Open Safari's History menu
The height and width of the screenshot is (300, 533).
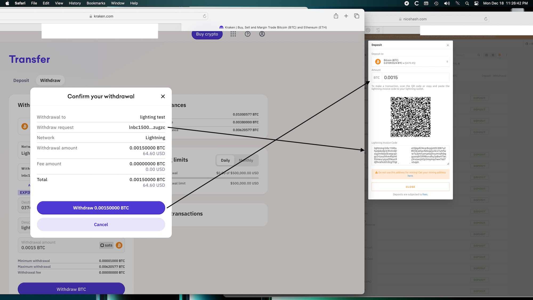point(75,3)
